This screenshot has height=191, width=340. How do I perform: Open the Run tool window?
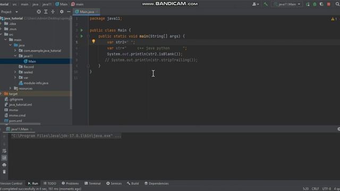pyautogui.click(x=33, y=184)
